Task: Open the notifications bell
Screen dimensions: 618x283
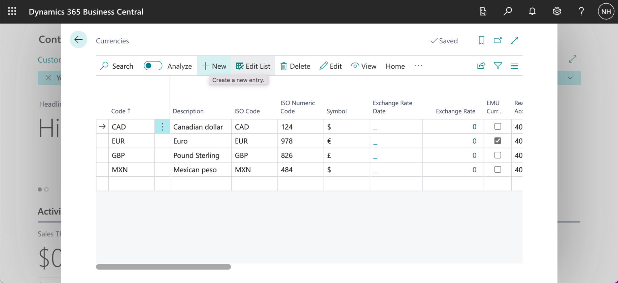Action: [x=532, y=11]
